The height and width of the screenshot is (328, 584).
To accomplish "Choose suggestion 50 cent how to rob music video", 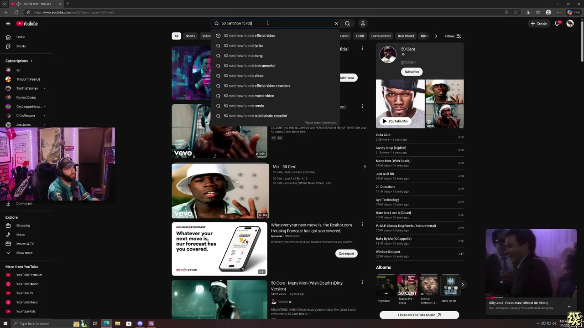I will 276,96.
